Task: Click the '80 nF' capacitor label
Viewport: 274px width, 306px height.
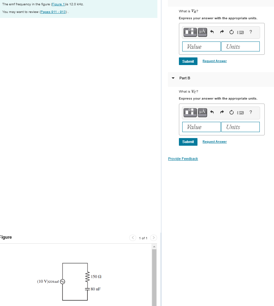Action: [x=96, y=289]
